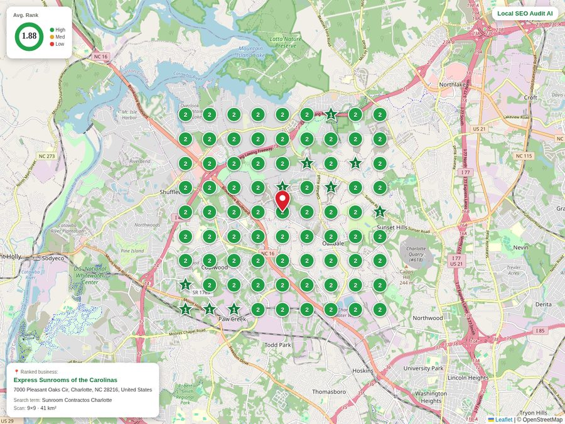Screen dimensions: 565x424
Task: Click the star marker directly above the red pin
Action: click(282, 187)
